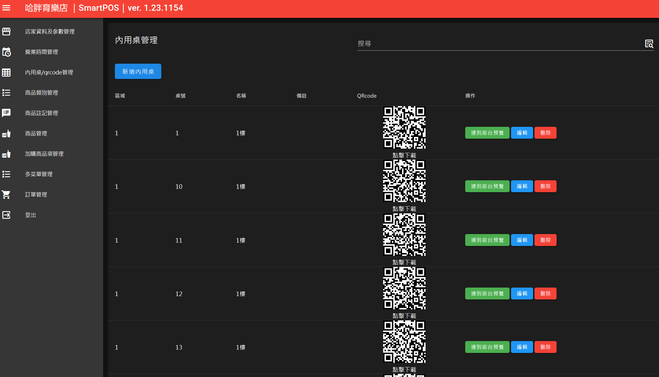The width and height of the screenshot is (659, 377).
Task: Open 商品類別管理 menu item
Action: (51, 93)
